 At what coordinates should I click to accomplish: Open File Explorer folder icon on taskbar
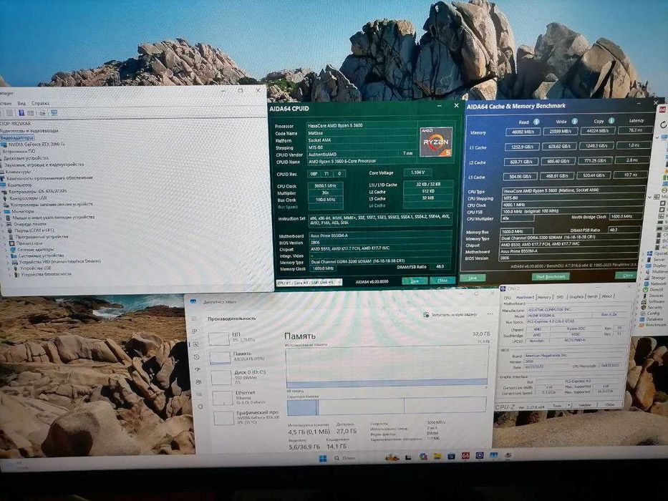[x=437, y=457]
